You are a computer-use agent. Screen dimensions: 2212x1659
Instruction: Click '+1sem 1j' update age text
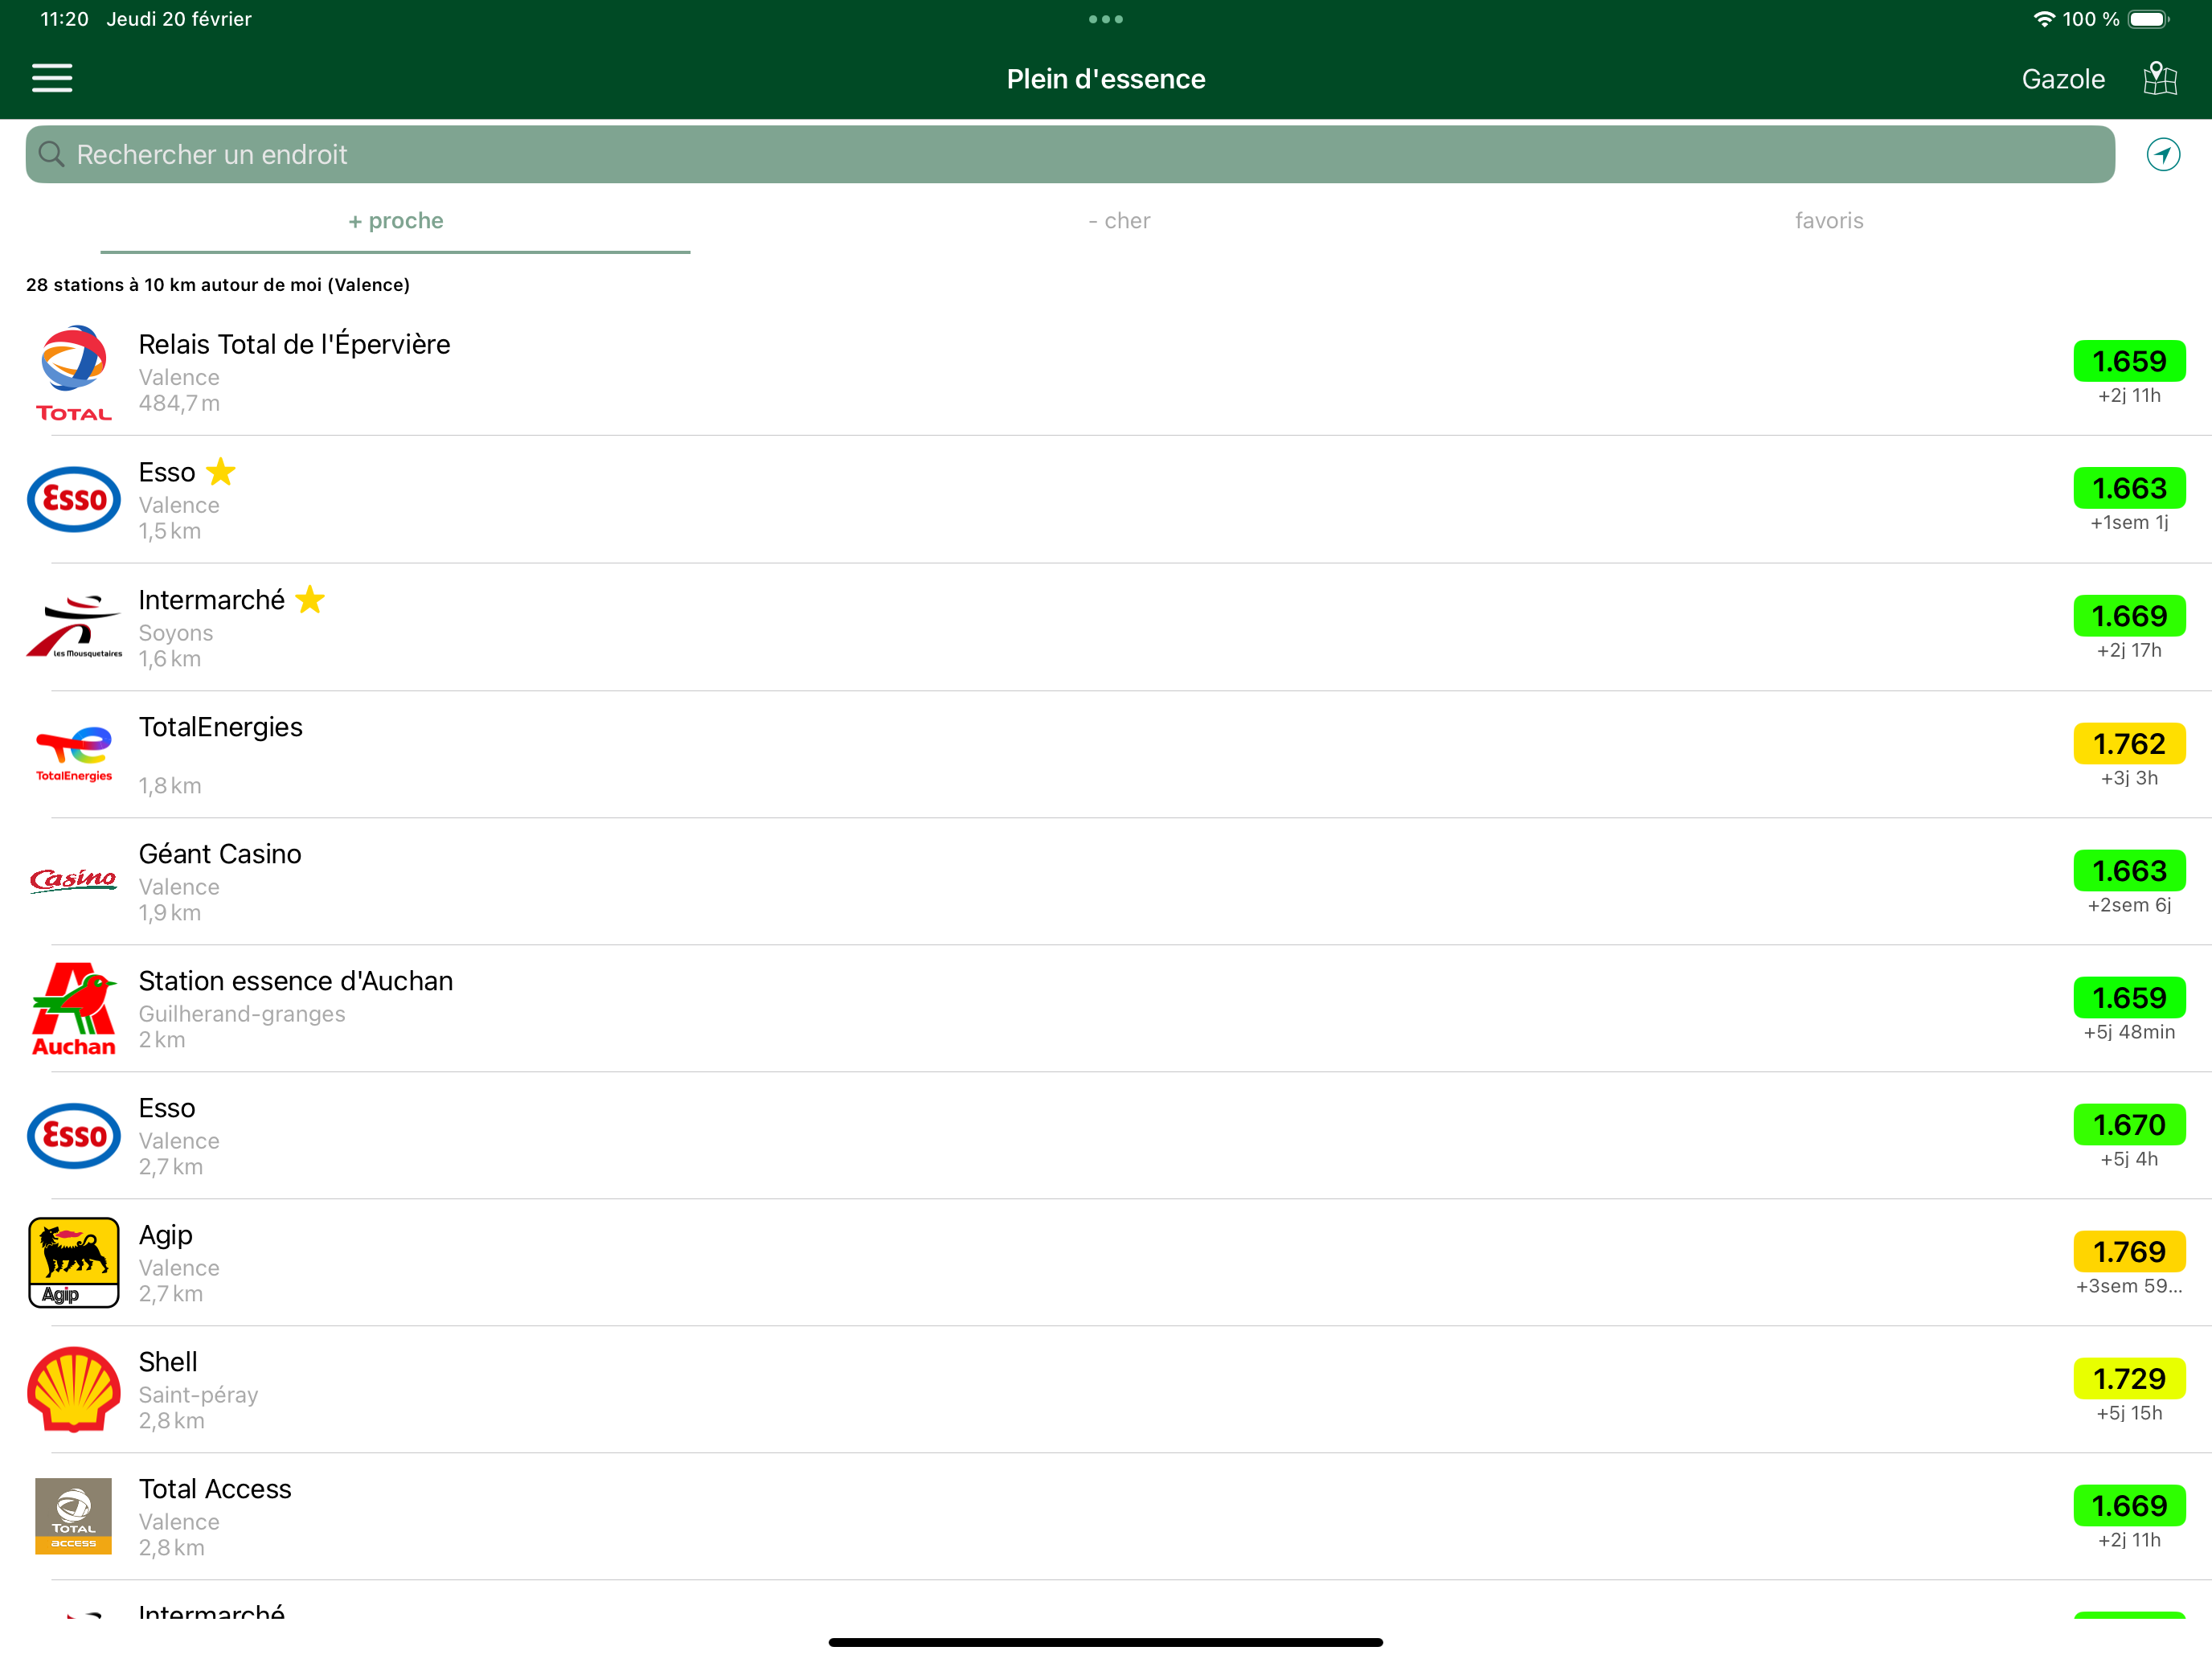point(2129,523)
